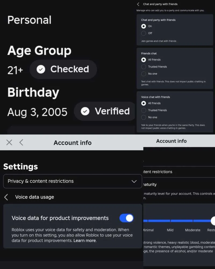The width and height of the screenshot is (215, 269).
Task: Set content maturity slider to Mild
Action: [x=170, y=221]
